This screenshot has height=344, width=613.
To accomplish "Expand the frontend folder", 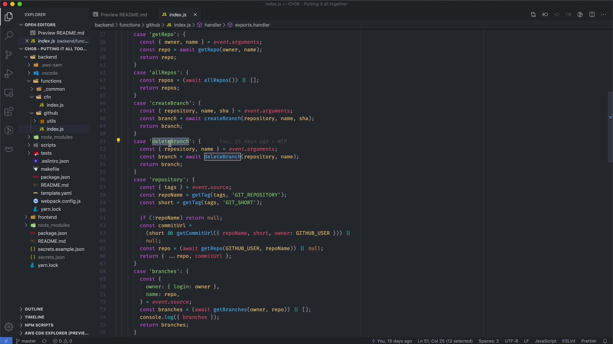I will coord(47,217).
